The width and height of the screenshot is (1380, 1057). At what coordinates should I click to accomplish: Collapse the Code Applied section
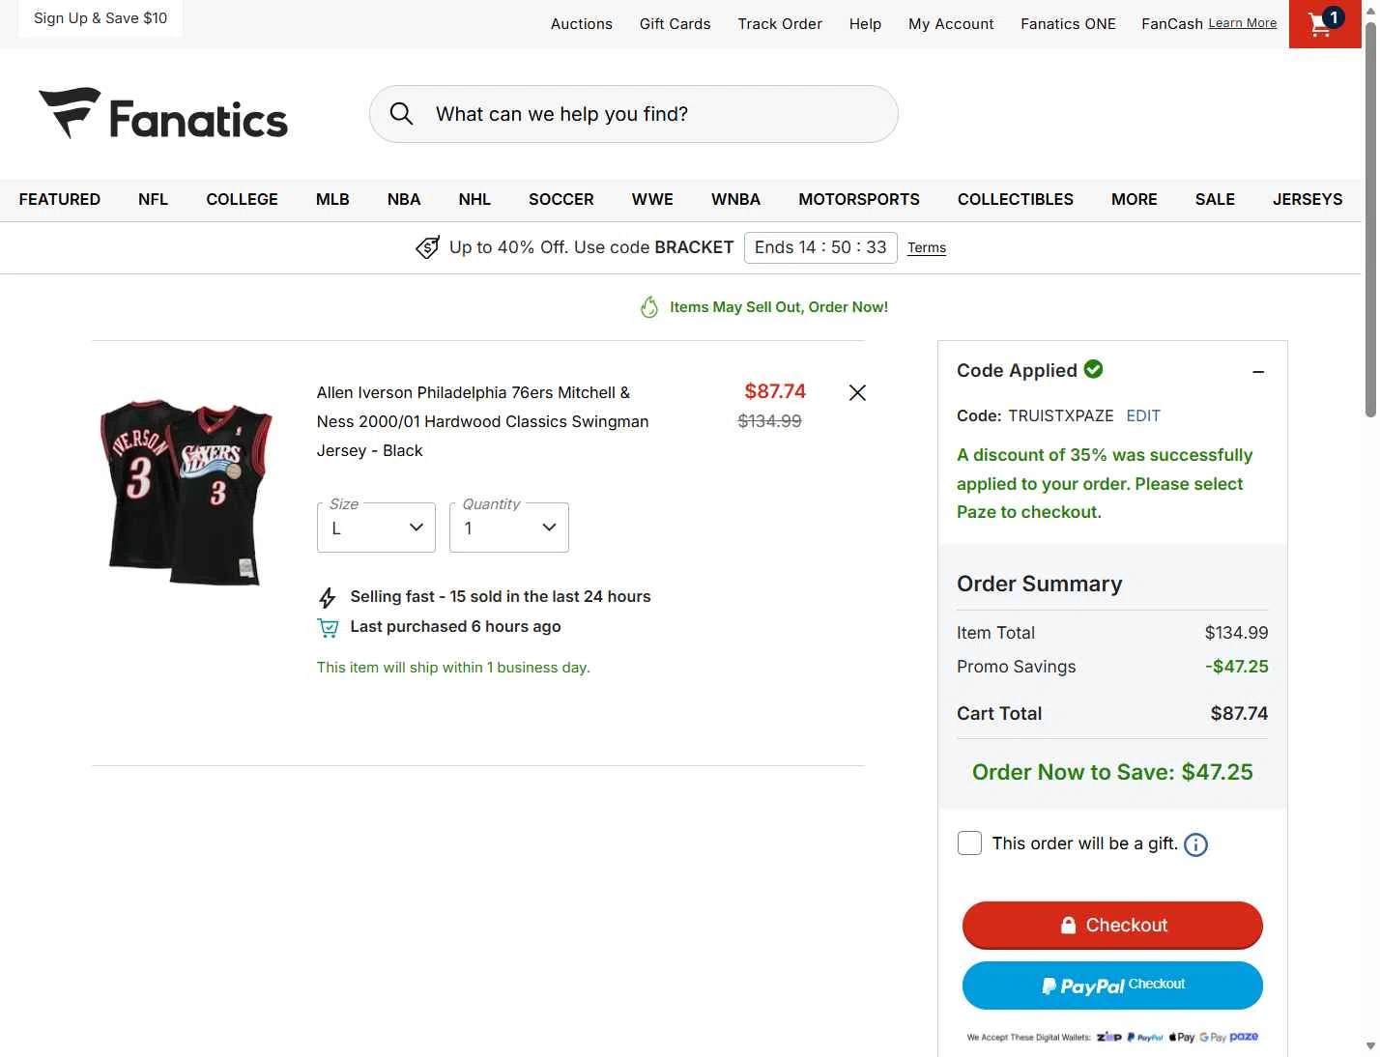click(x=1258, y=372)
